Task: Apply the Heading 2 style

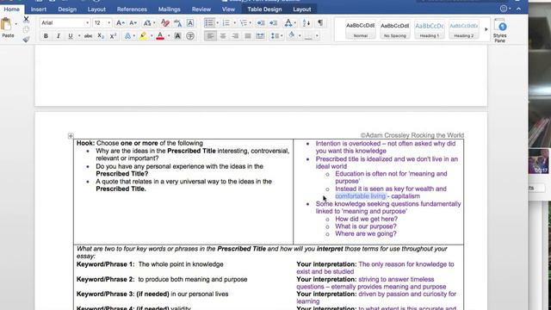Action: coord(463,29)
